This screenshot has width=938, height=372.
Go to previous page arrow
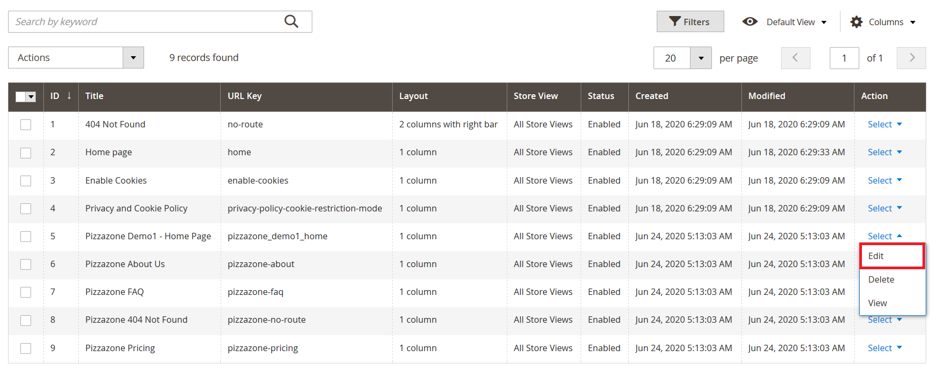(795, 58)
